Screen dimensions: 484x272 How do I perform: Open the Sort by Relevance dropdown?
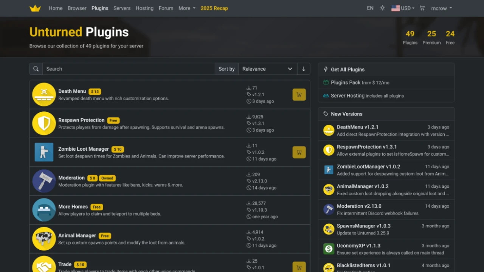pyautogui.click(x=267, y=69)
